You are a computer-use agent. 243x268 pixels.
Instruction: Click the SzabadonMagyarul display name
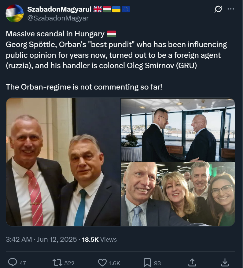[59, 9]
